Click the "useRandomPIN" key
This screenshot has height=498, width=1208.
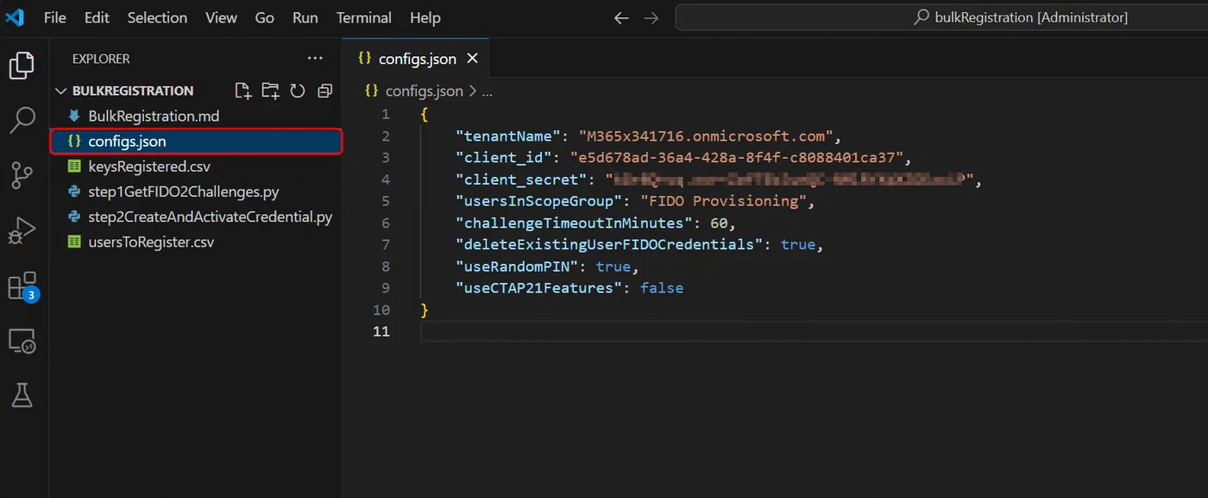(518, 267)
